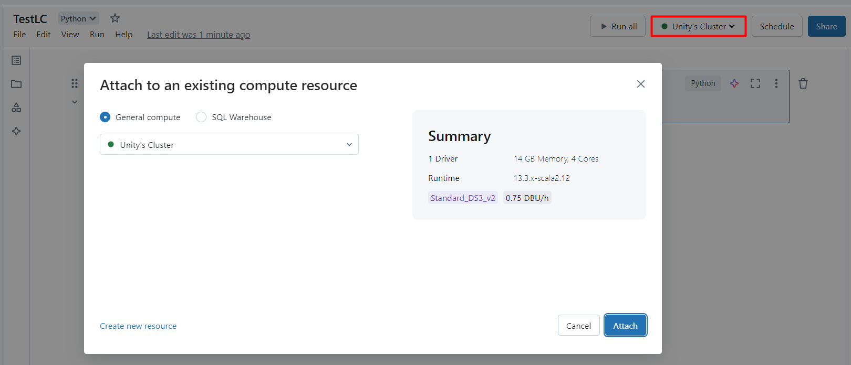Screen dimensions: 851x365
Task: Open the Assistant sparkle icon in sidebar
Action: click(16, 131)
